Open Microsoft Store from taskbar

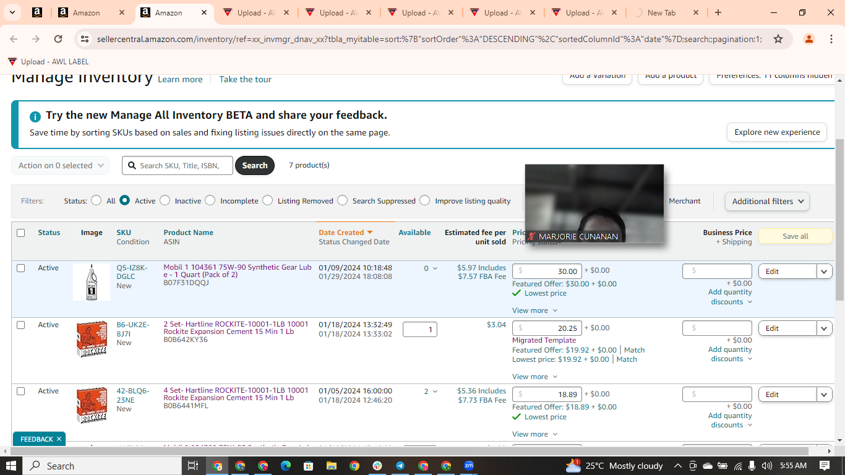click(x=308, y=466)
